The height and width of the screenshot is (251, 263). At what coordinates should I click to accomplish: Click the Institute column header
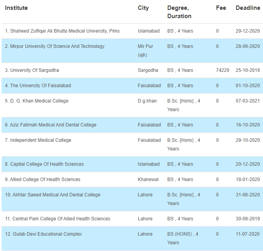[16, 8]
